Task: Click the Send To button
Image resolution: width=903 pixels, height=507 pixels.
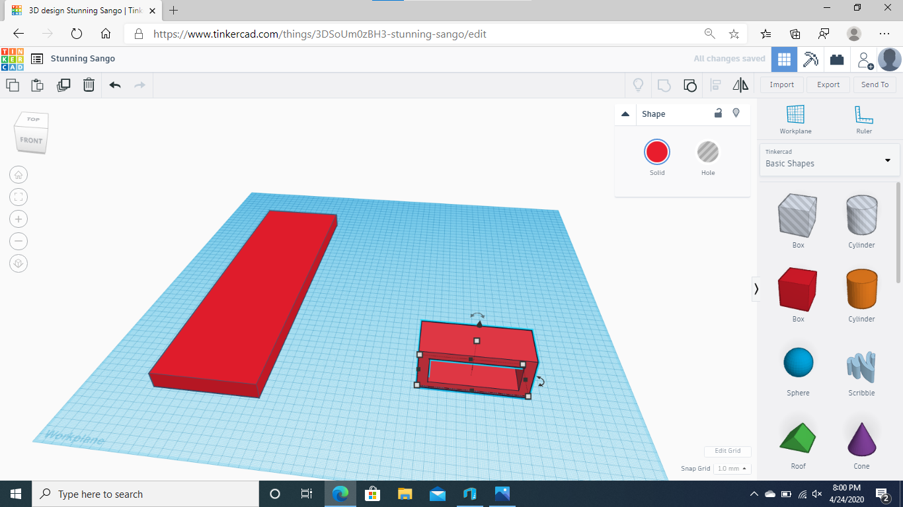Action: [x=875, y=84]
